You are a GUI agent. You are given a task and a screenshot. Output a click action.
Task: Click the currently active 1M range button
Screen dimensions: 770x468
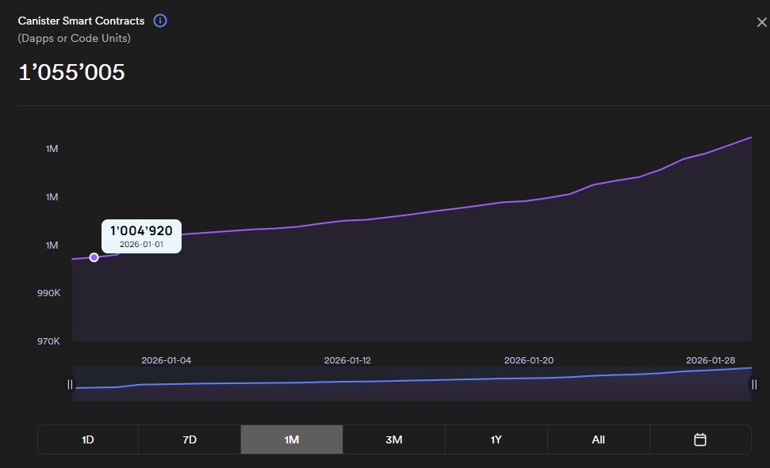[x=292, y=439]
